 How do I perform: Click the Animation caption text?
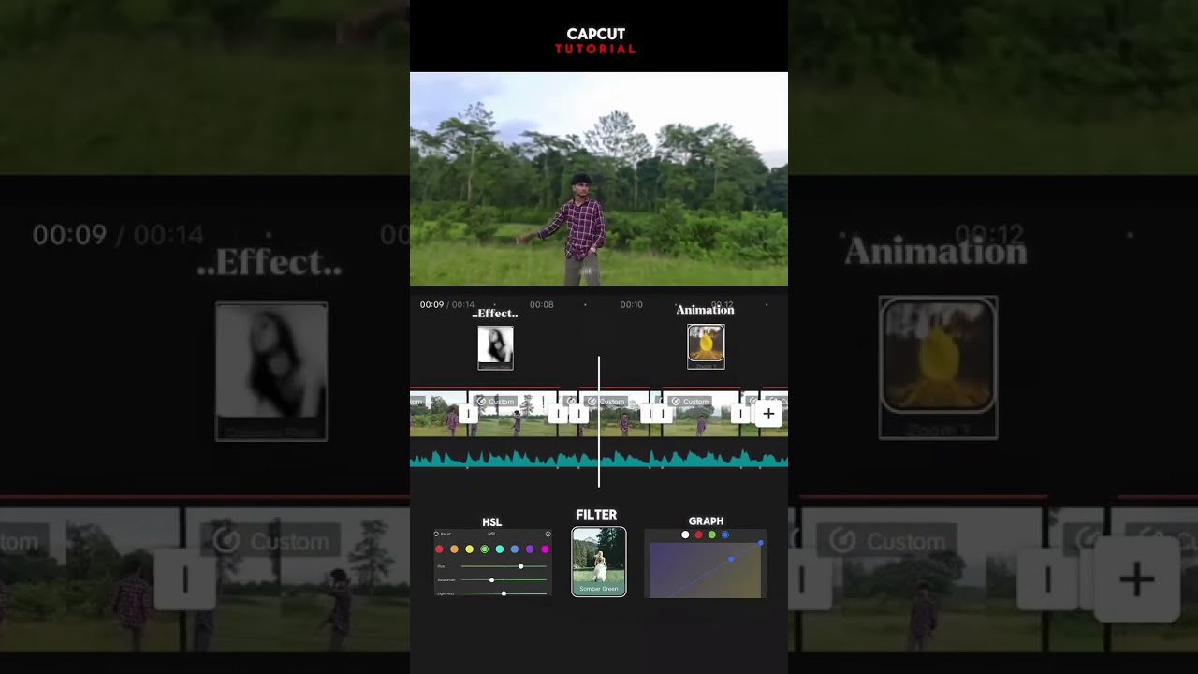pyautogui.click(x=705, y=310)
